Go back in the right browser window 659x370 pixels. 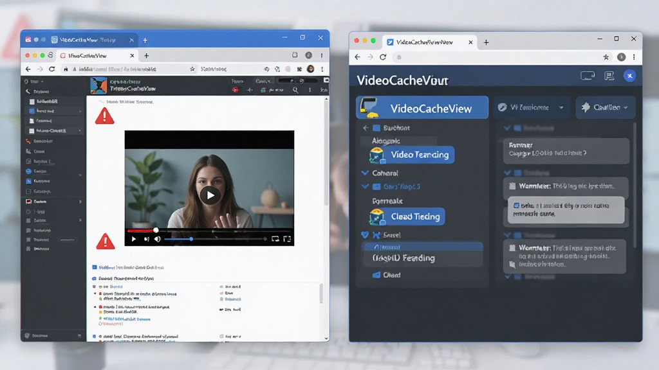pos(357,57)
